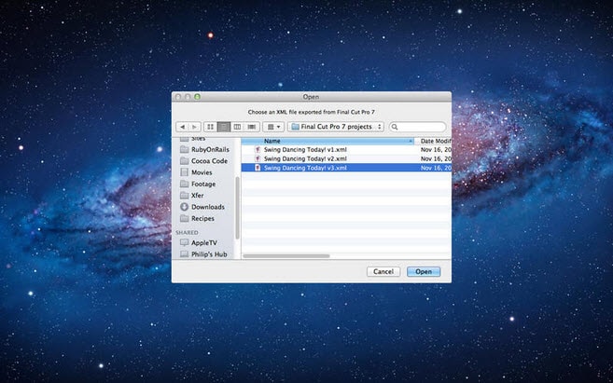613x383 pixels.
Task: Click the Open button
Action: (424, 271)
